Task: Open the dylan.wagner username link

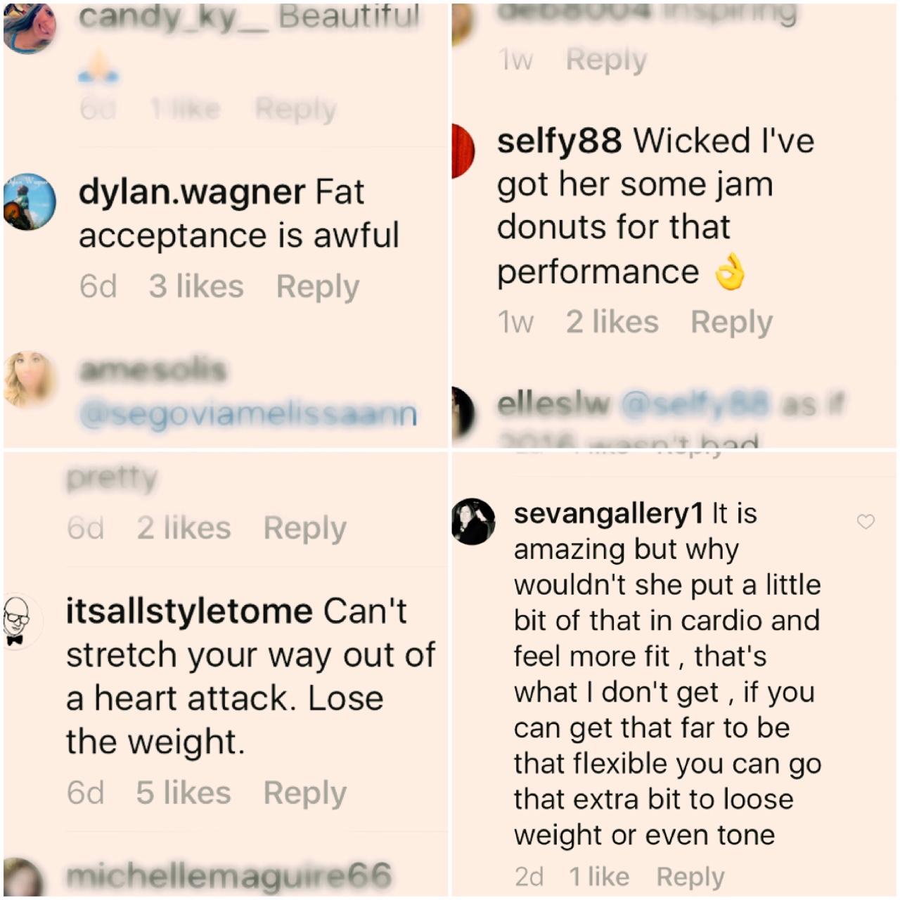Action: tap(192, 192)
